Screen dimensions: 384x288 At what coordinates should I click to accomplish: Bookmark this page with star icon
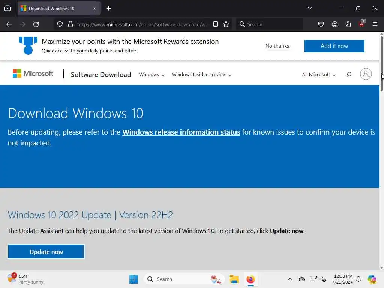tap(226, 24)
